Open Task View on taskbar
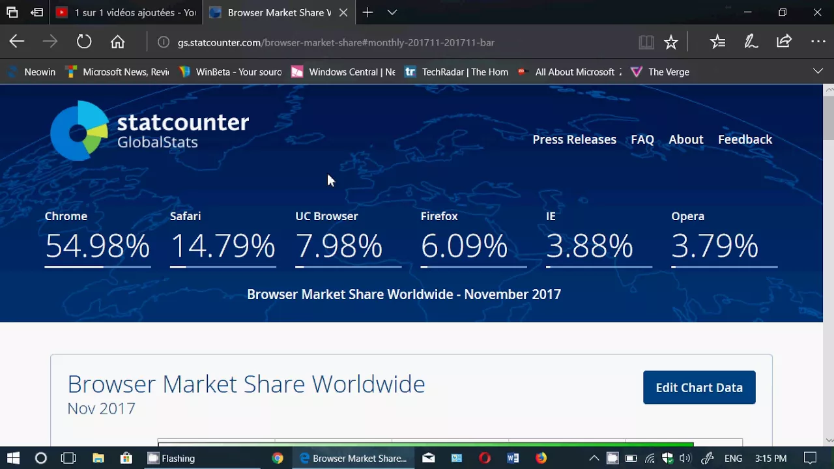 (x=68, y=458)
